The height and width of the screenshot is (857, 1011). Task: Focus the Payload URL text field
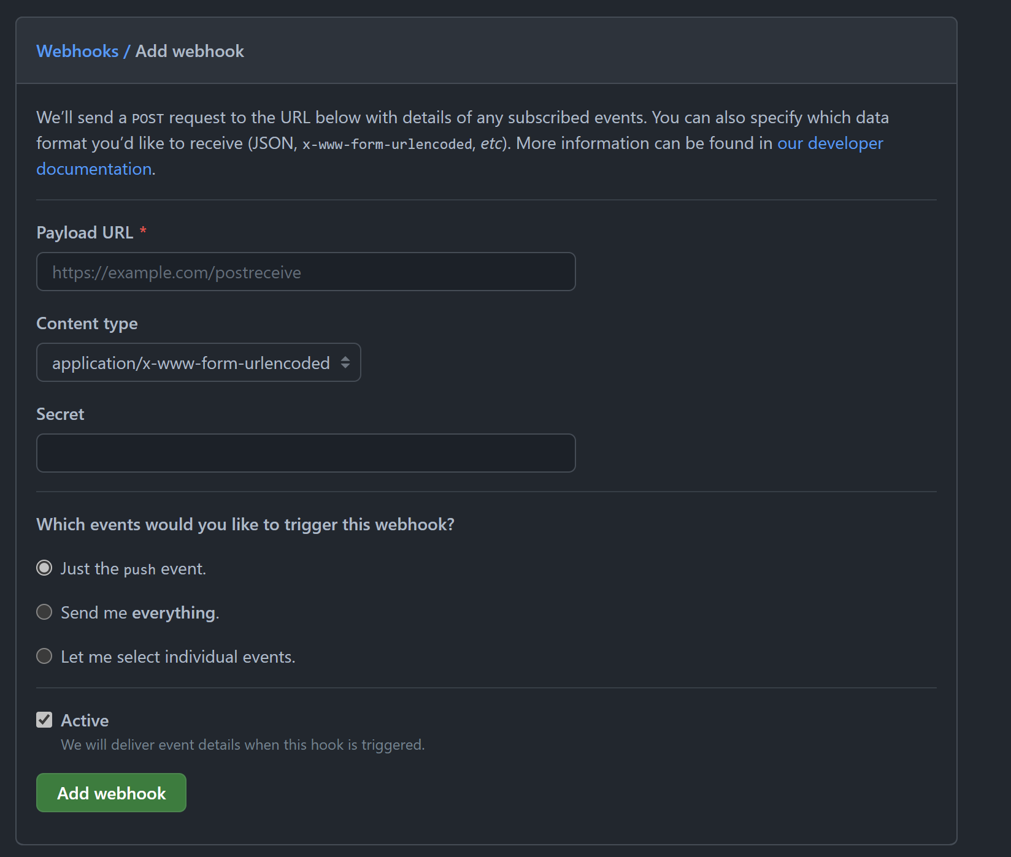point(306,272)
